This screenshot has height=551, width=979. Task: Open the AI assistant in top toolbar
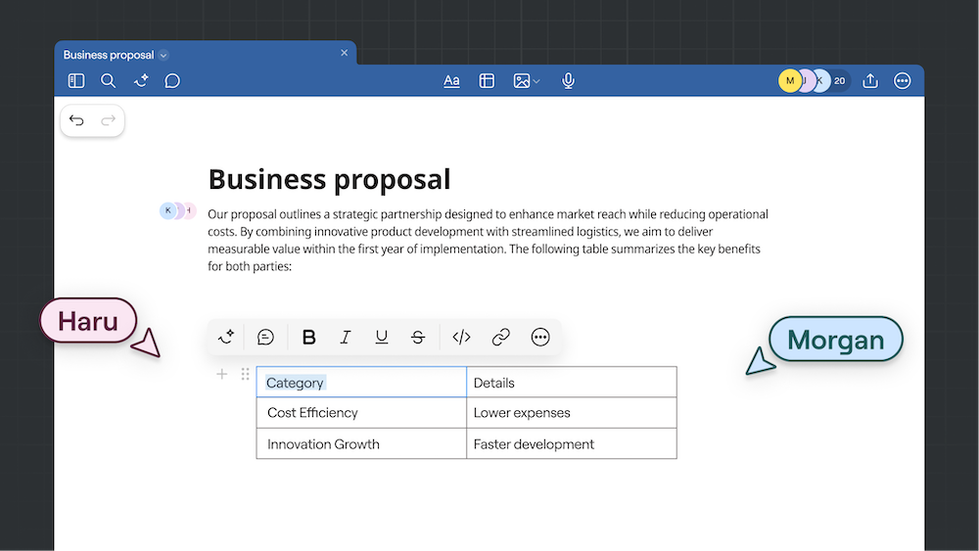click(141, 81)
